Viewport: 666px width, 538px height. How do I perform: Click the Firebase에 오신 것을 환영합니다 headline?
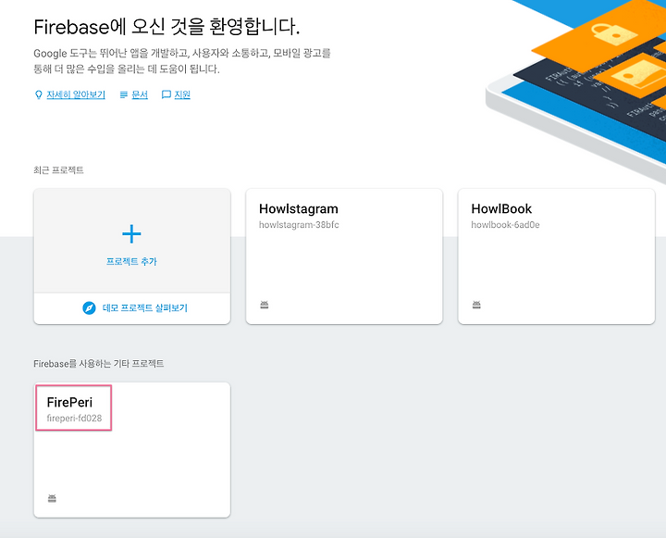166,27
